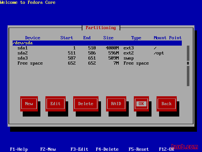Click the partition list scrollbar thumb
The image size is (202, 152).
pos(188,63)
